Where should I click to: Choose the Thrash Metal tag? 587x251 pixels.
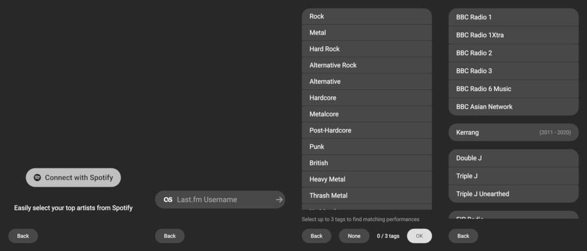point(367,196)
